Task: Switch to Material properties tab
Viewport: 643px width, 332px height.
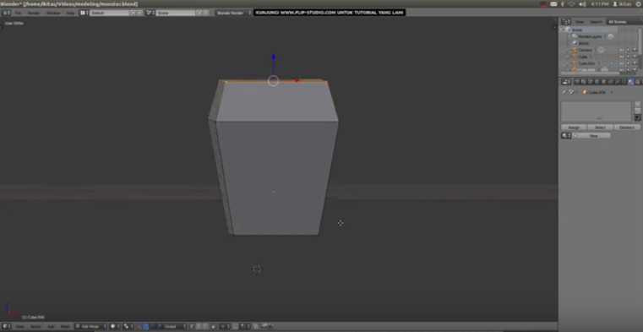Action: tap(630, 82)
